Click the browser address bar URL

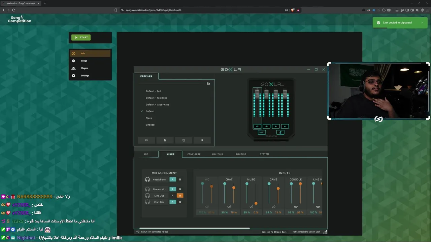coord(154,10)
